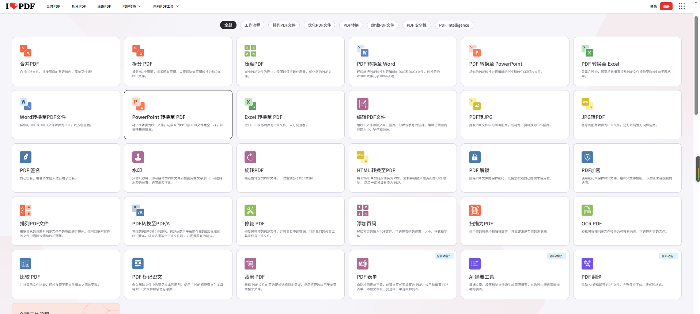Viewport: 700px width, 314px height.
Task: Open the 旋转PDF rotate icon
Action: coord(250,157)
